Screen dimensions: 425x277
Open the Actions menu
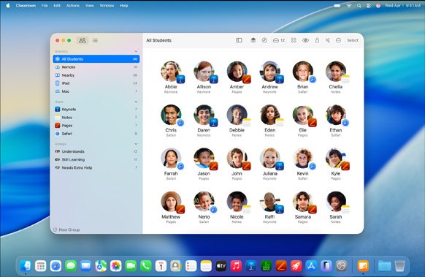pos(72,5)
